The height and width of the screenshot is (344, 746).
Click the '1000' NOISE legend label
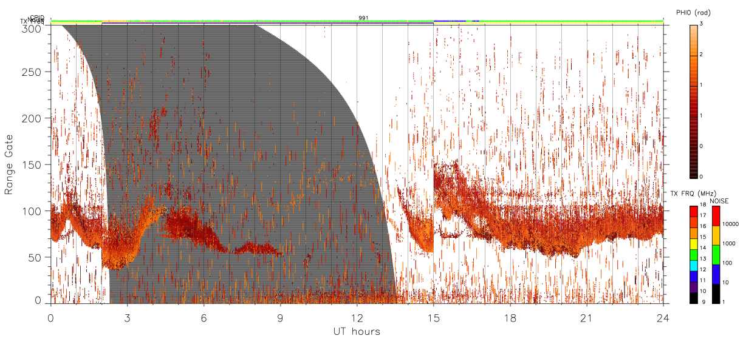[730, 243]
